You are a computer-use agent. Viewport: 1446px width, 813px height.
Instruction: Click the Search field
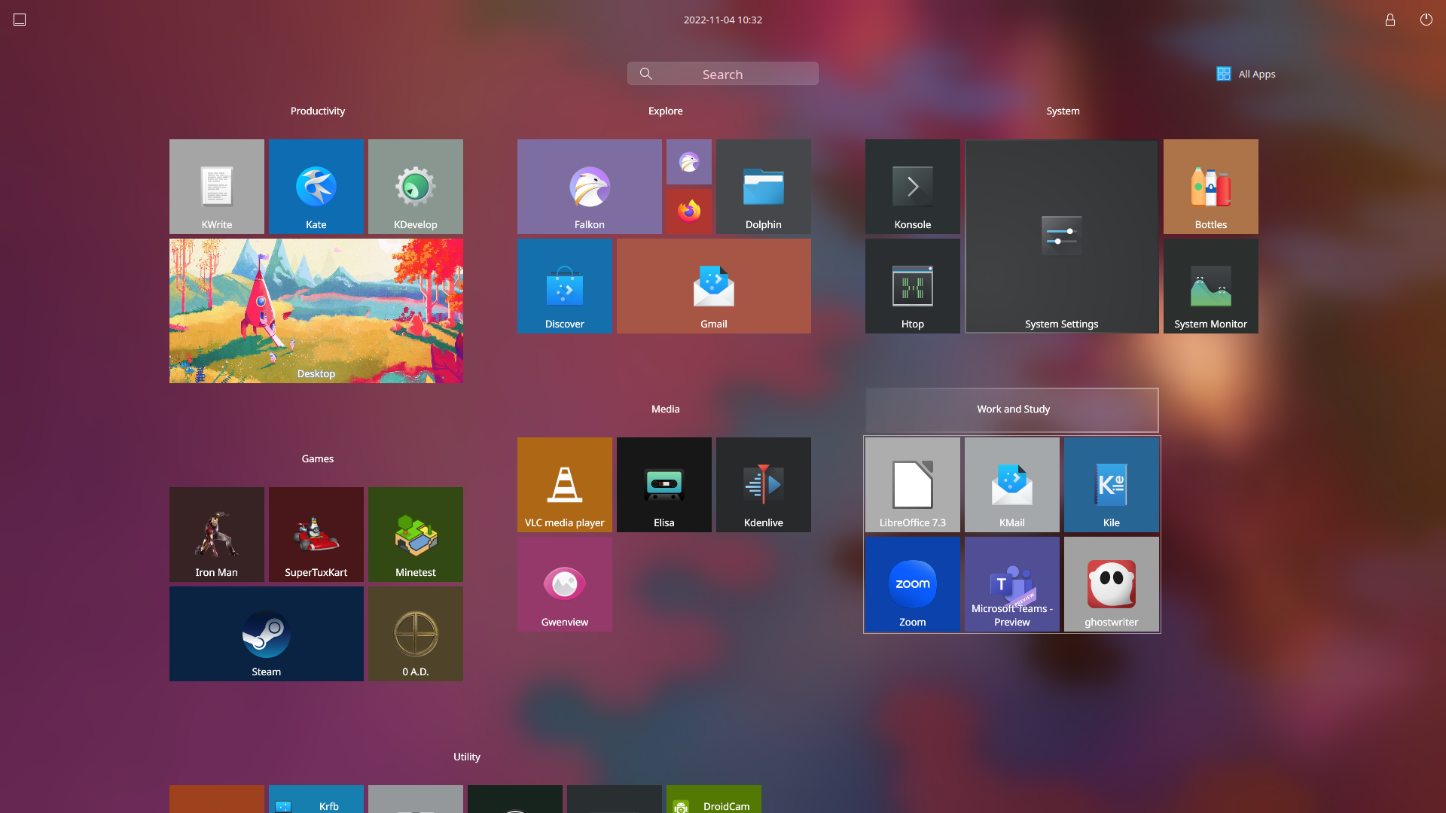723,74
